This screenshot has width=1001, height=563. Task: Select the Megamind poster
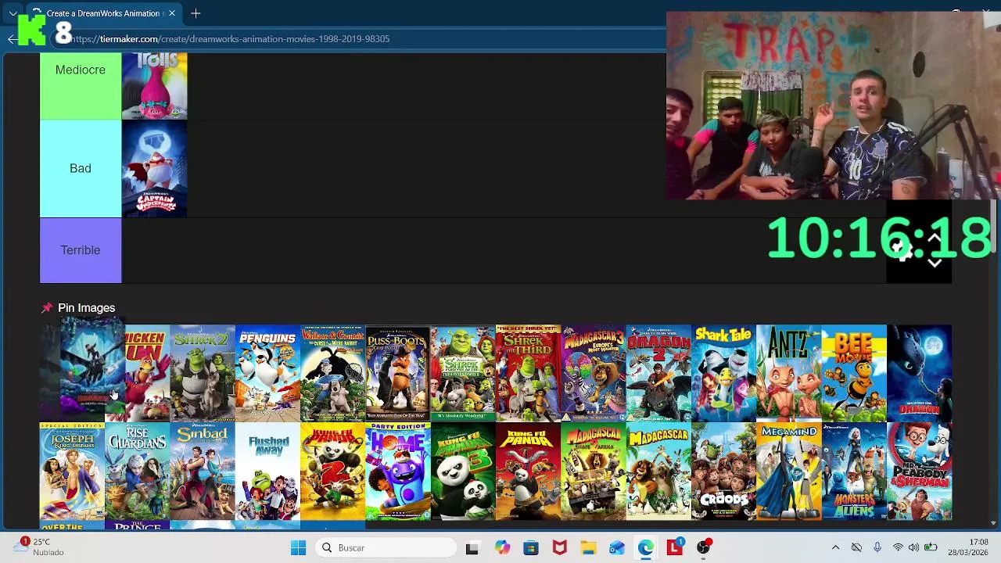(x=789, y=472)
